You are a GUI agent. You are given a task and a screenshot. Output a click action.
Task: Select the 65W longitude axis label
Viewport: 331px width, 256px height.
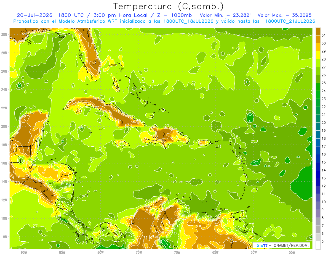click(x=215, y=252)
